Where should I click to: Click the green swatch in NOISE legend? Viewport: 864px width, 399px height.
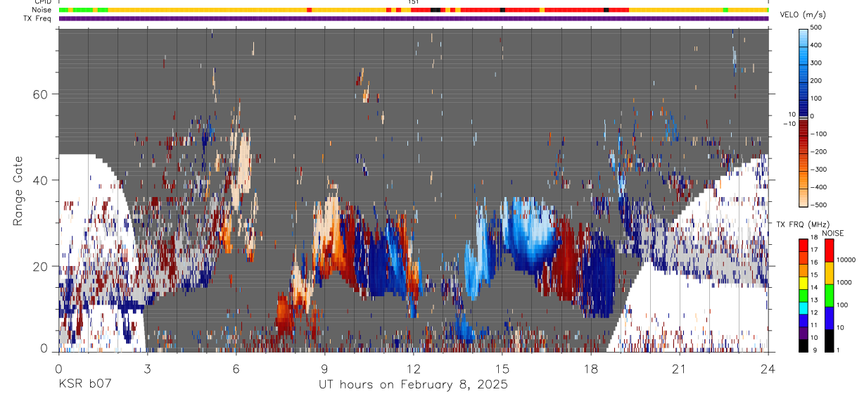click(x=829, y=296)
